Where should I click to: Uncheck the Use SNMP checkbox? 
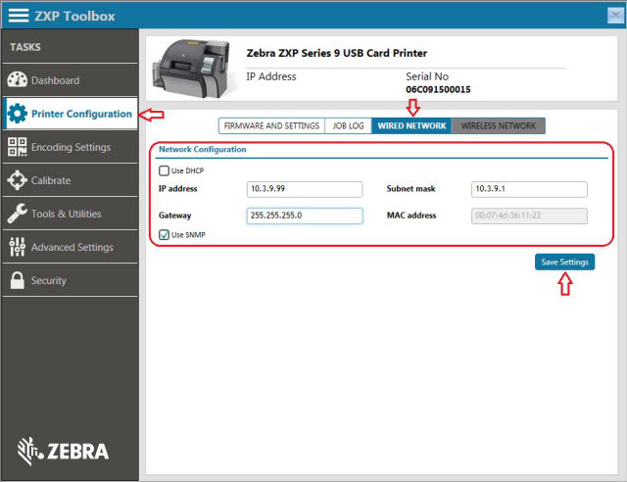tap(164, 235)
